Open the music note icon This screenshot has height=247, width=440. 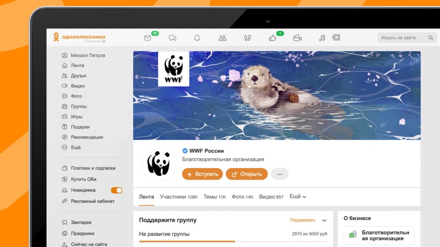322,38
